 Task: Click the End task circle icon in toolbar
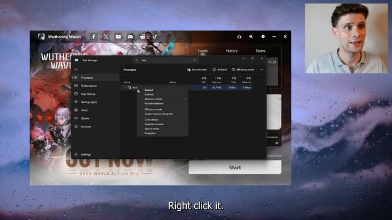(x=214, y=70)
